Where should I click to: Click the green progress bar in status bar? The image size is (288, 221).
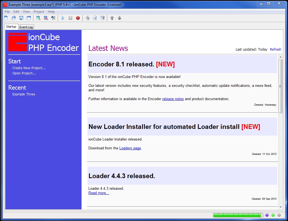[x=238, y=215]
